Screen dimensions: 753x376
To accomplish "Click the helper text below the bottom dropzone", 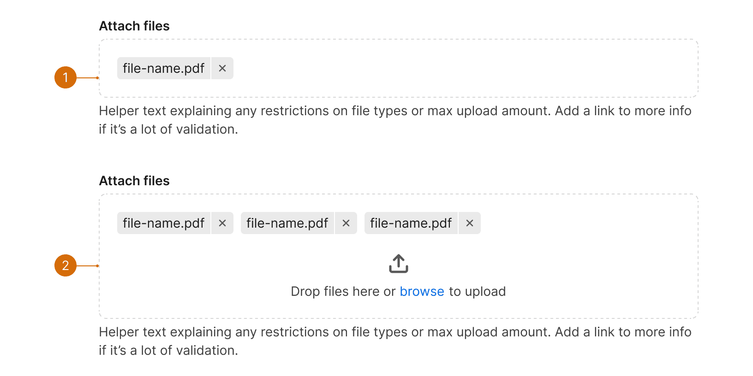I will coord(395,341).
